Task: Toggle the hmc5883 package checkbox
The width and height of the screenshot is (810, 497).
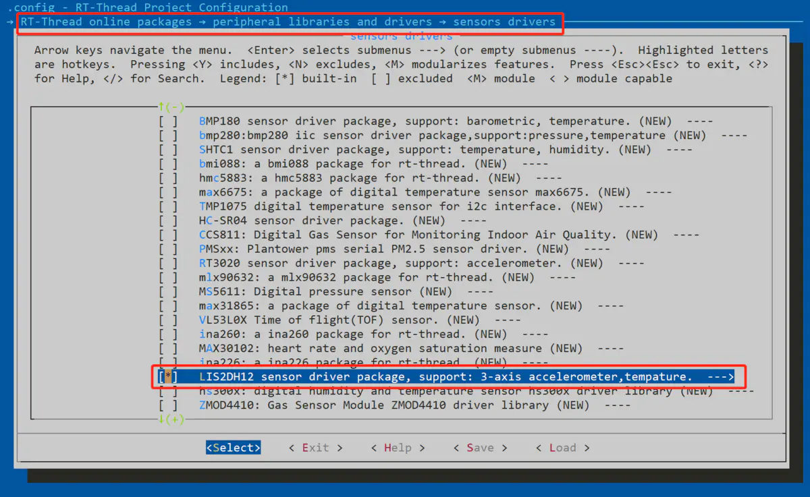Action: [168, 178]
